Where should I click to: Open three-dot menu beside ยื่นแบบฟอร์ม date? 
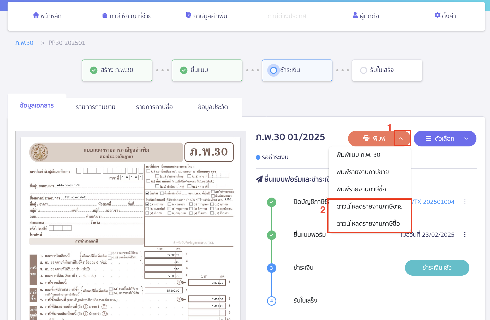[x=464, y=235]
